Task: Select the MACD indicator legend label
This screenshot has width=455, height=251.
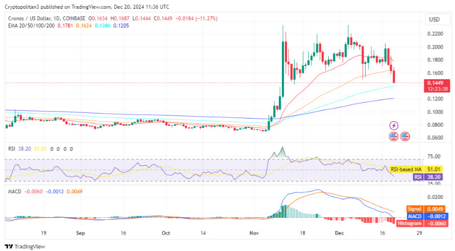Action: pyautogui.click(x=15, y=192)
